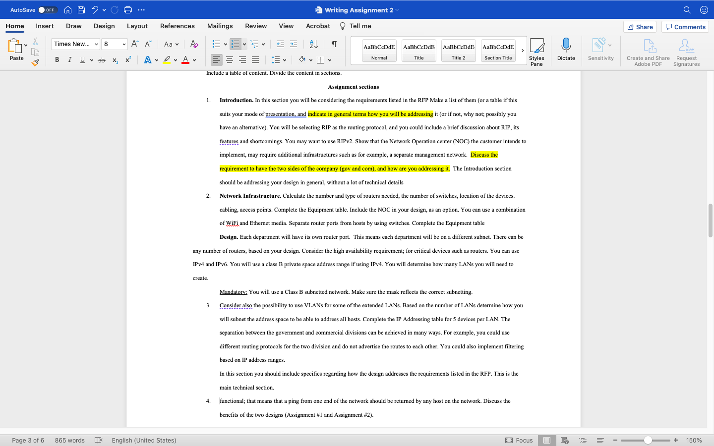Open the References tab
This screenshot has height=446, width=714.
177,26
